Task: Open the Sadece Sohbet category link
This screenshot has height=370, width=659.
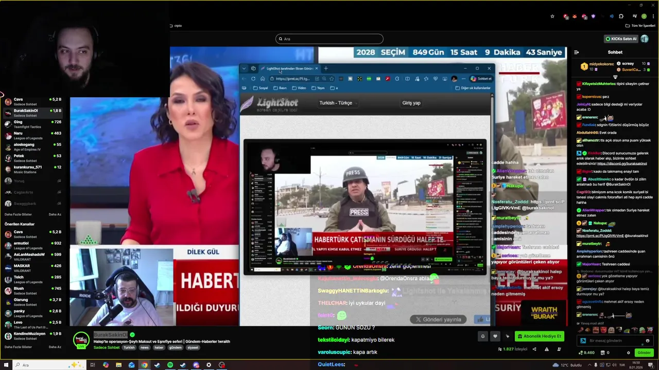Action: tap(107, 347)
